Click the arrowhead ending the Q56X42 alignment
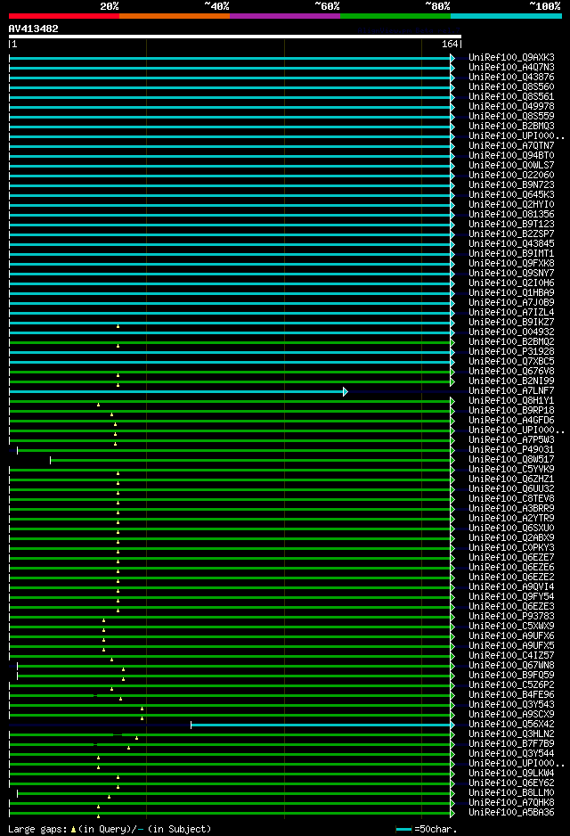 pyautogui.click(x=452, y=725)
